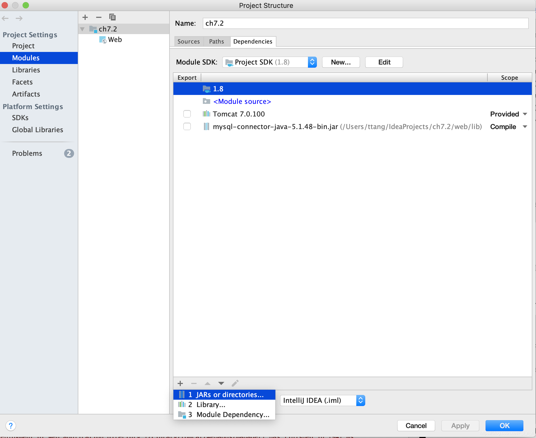Click the add module plus icon
The width and height of the screenshot is (536, 438).
[x=85, y=17]
